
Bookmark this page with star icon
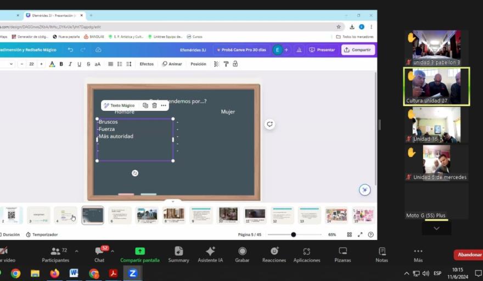339,27
